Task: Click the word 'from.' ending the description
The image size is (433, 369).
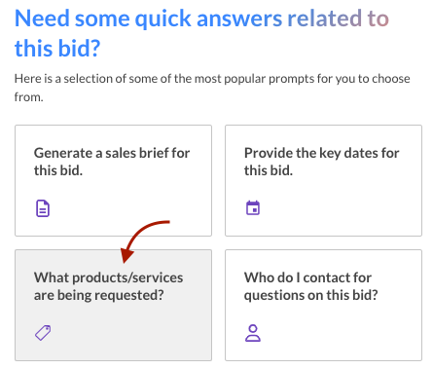Action: (28, 96)
